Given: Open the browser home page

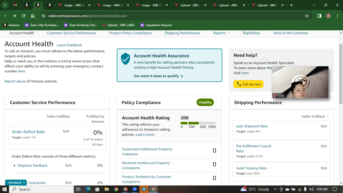Looking at the screenshot, I should 33,16.
